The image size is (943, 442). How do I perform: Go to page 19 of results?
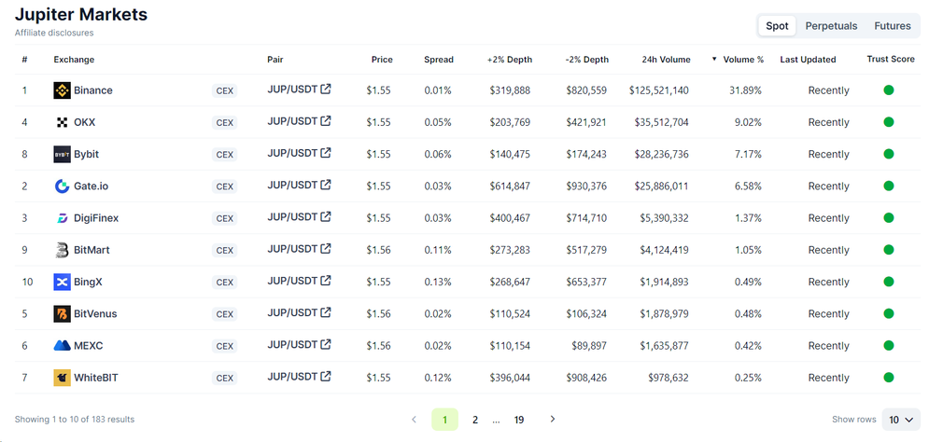click(519, 420)
